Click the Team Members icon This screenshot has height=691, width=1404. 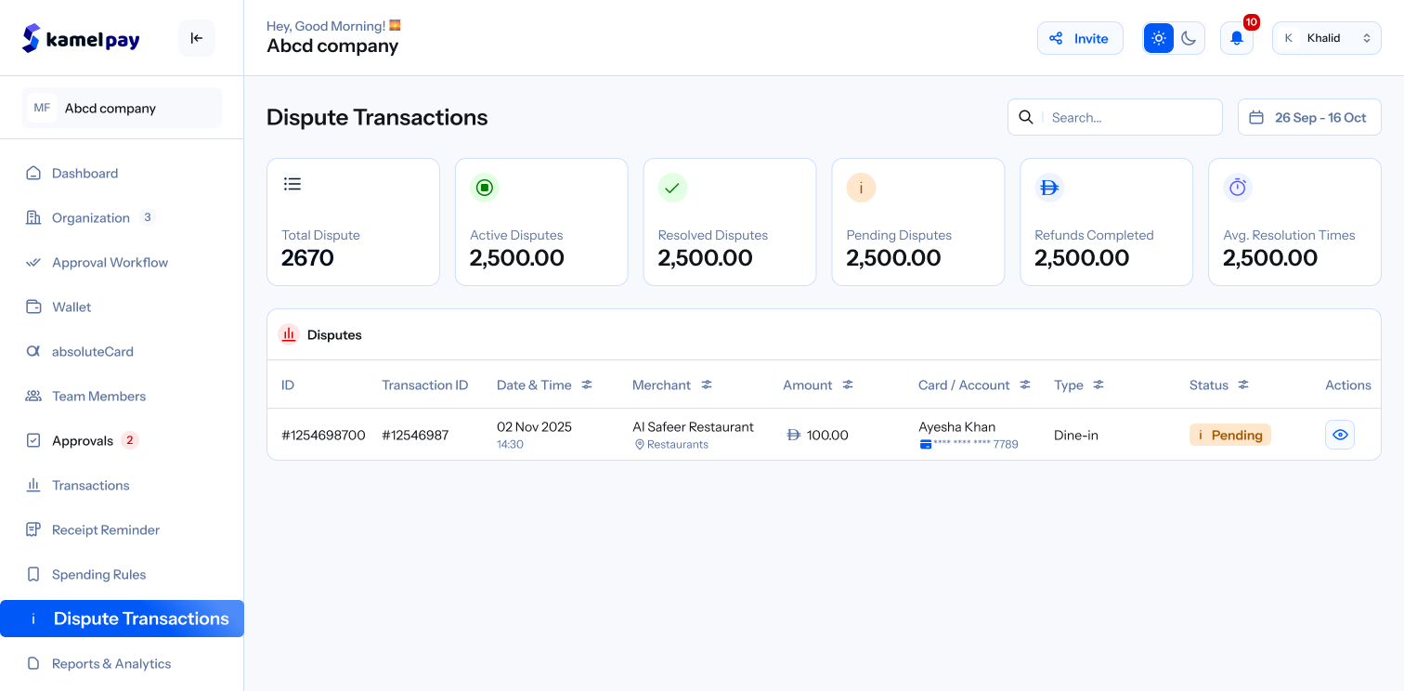(x=33, y=396)
